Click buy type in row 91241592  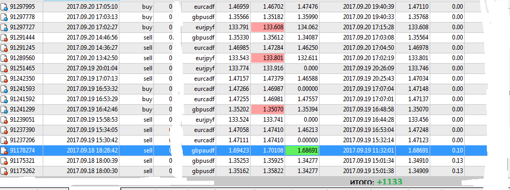tap(147, 99)
